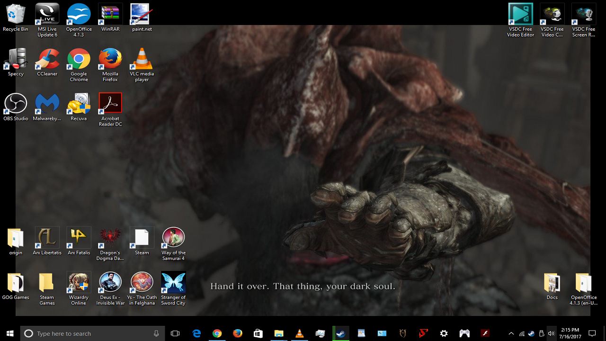
Task: Select the MSI Live Update 6 shortcut
Action: click(x=47, y=20)
